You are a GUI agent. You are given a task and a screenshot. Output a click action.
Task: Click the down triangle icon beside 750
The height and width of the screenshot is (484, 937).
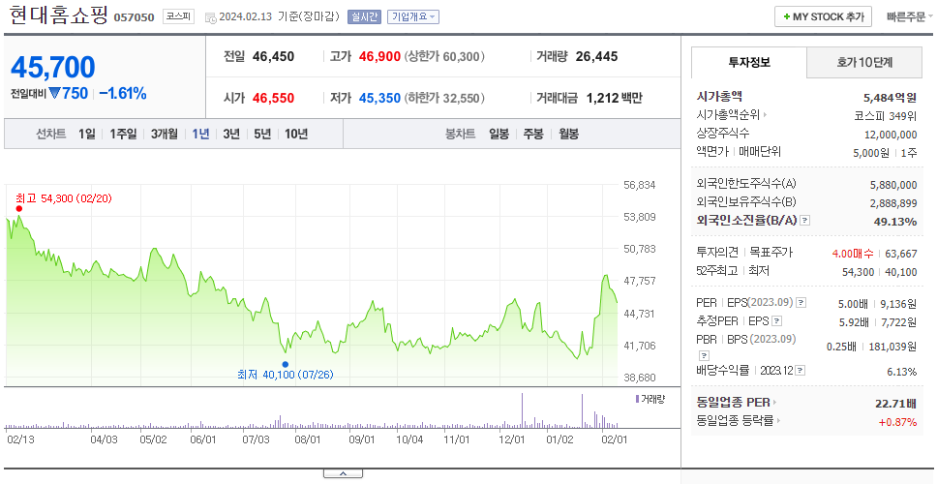(54, 94)
